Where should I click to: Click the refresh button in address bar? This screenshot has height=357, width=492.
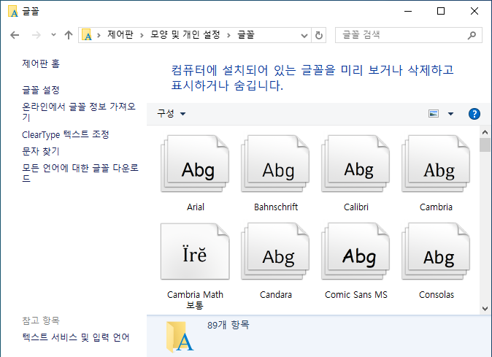[x=319, y=35]
